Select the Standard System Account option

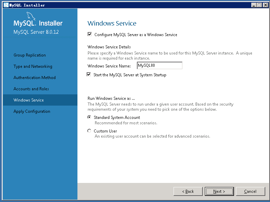89,117
